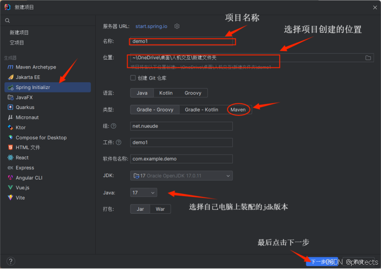This screenshot has height=269, width=381.
Task: Select Express generator
Action: pos(47,168)
